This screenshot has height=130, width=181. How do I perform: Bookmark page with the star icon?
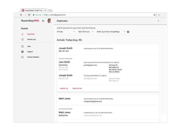(155, 15)
